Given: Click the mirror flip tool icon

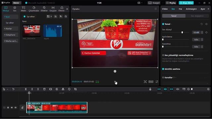Looking at the screenshot, I should [x=63, y=89].
